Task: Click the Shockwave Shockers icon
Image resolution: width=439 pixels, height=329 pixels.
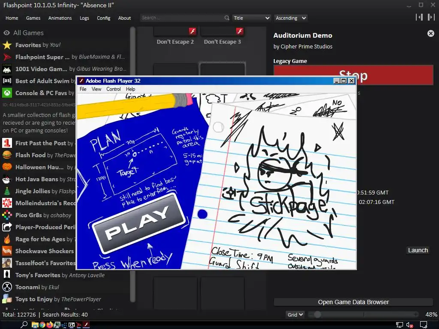Action: tap(7, 251)
